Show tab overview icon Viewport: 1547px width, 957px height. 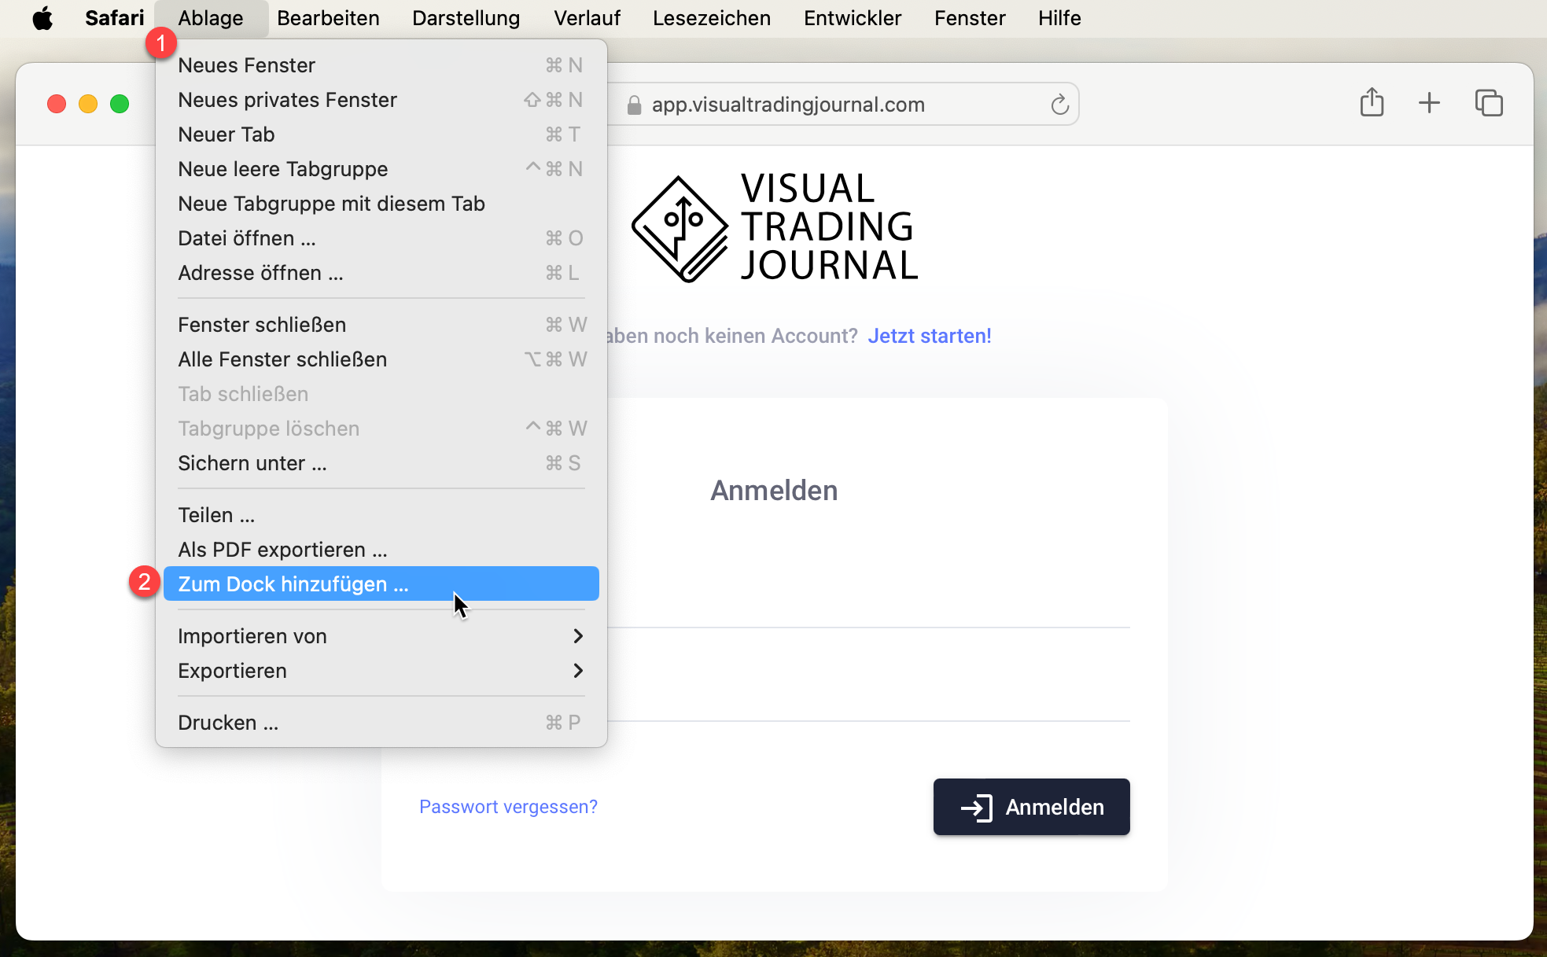point(1489,103)
